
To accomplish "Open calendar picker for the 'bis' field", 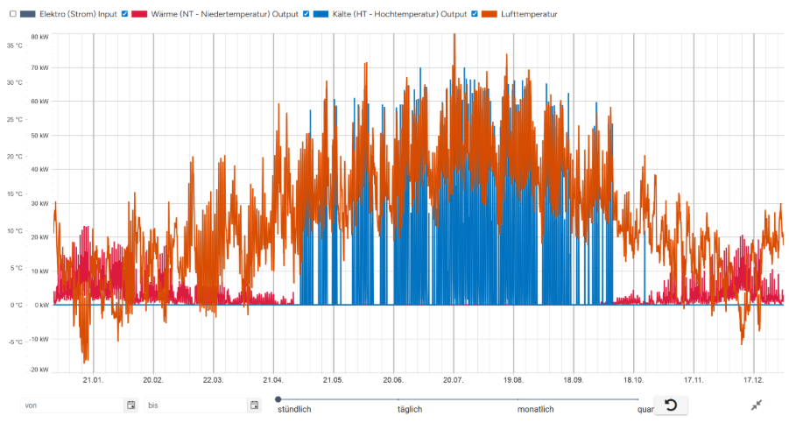I will click(x=254, y=405).
